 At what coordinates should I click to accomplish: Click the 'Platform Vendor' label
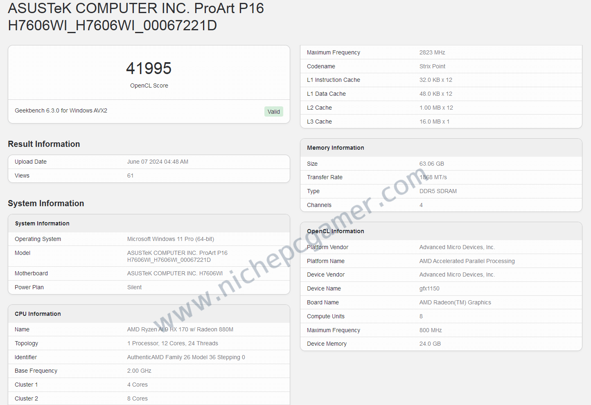(x=327, y=247)
